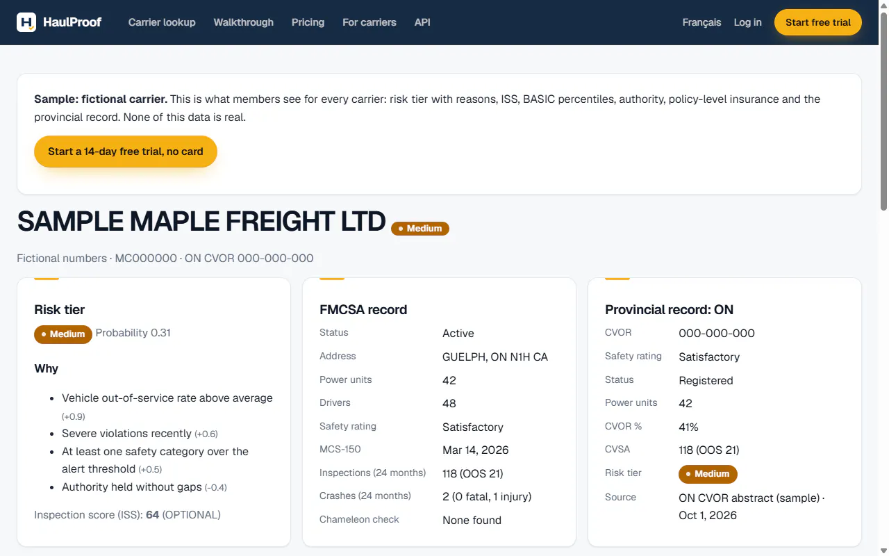
Task: Click the Chameleon check value None found
Action: (x=472, y=521)
